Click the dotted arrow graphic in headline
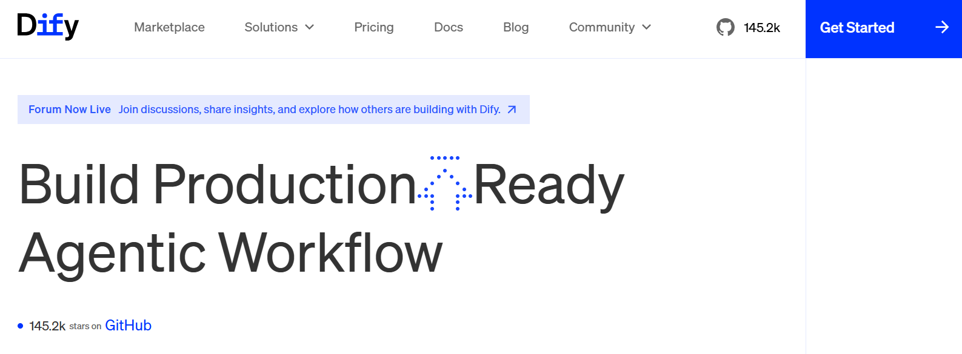Image resolution: width=962 pixels, height=354 pixels. pyautogui.click(x=445, y=183)
